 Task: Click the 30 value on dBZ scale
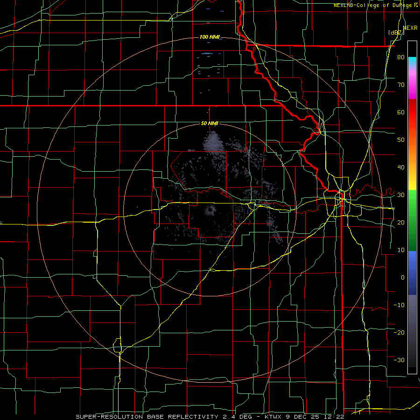(x=401, y=195)
